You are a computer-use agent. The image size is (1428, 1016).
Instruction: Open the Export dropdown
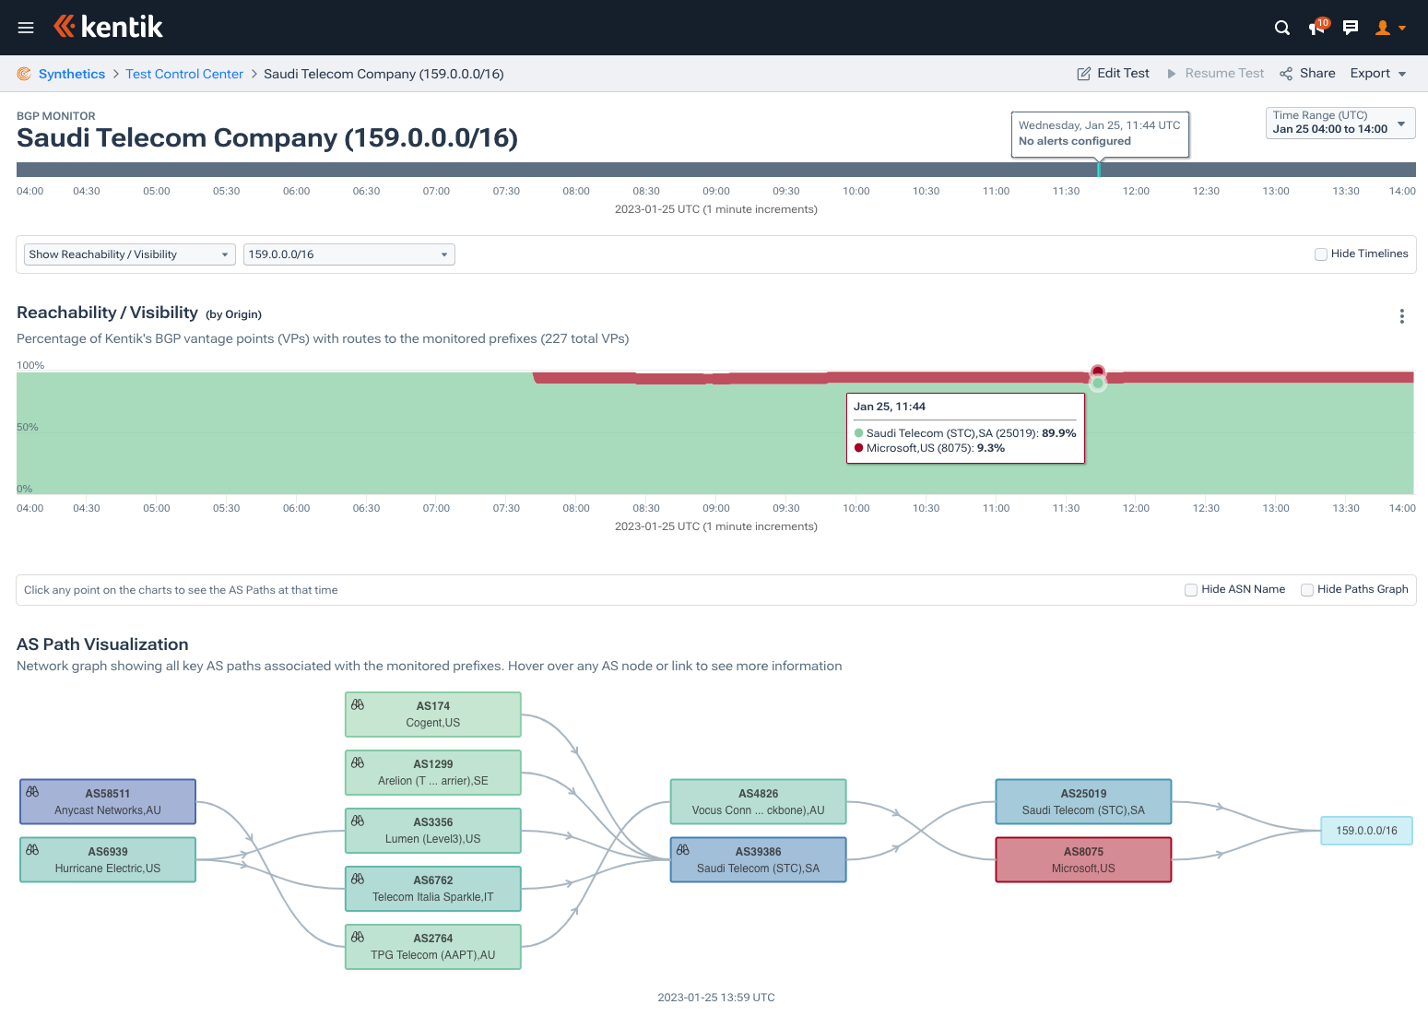1378,73
